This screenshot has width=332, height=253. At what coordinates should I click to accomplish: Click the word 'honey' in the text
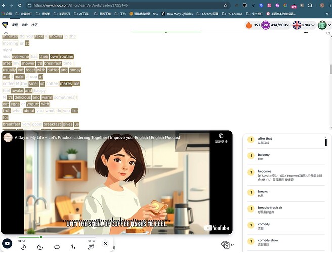click(x=75, y=70)
